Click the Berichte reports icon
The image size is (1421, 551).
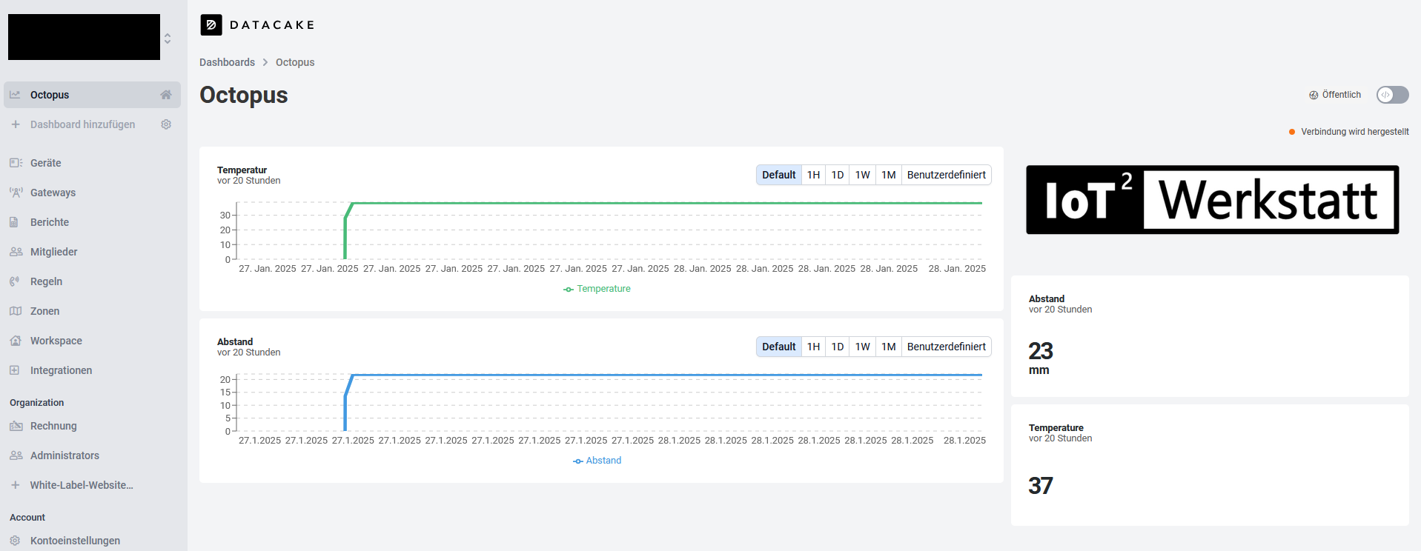pyautogui.click(x=16, y=222)
